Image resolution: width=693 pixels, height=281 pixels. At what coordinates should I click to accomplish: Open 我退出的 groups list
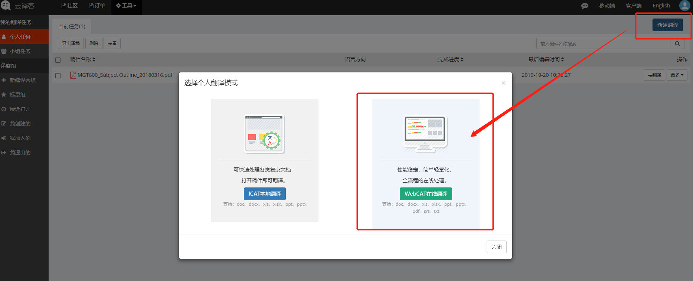[x=24, y=153]
